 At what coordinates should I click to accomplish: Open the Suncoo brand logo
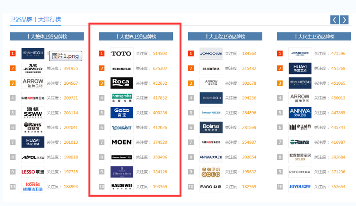coord(211,113)
